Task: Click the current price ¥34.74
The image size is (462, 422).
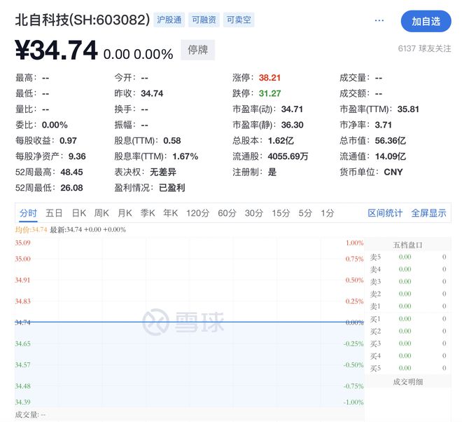Action: [x=56, y=50]
